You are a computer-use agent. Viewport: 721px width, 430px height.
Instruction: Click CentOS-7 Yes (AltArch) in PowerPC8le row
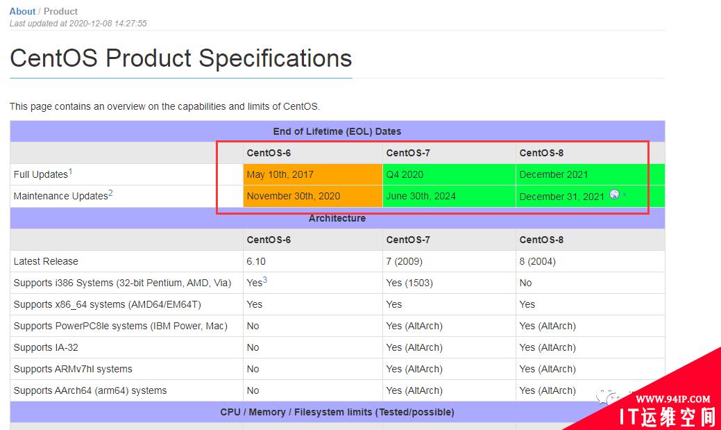(x=414, y=326)
